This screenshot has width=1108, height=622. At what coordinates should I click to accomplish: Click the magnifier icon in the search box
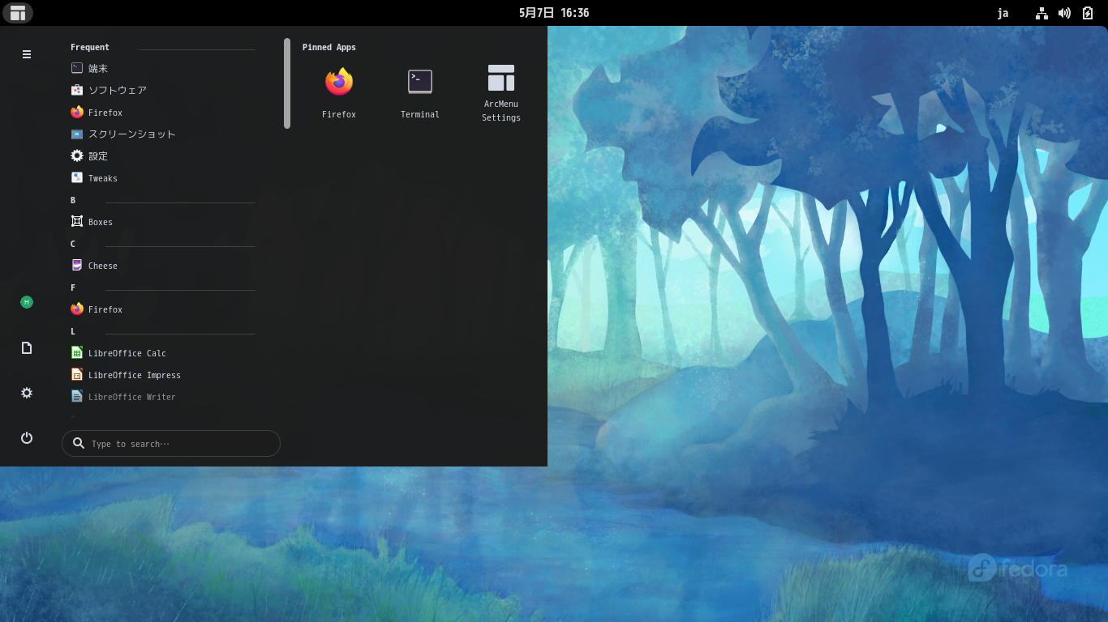click(x=79, y=444)
